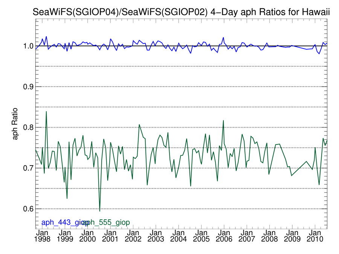339x254 pixels.
Task: Click the green aph_555_giop legend label
Action: 106,222
